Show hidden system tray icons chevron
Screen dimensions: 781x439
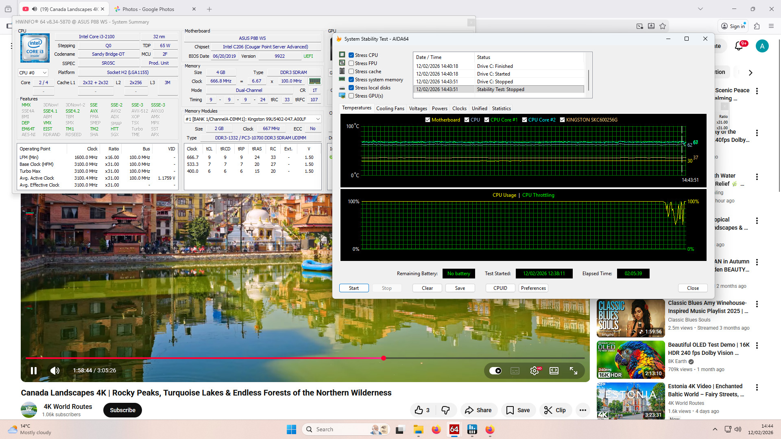pyautogui.click(x=715, y=429)
